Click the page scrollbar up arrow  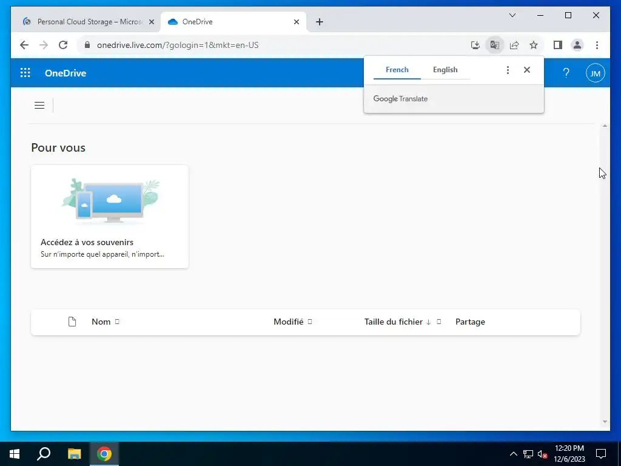[x=605, y=126]
